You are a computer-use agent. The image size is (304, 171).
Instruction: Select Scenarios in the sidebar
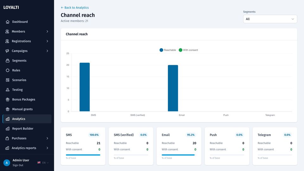(x=27, y=80)
